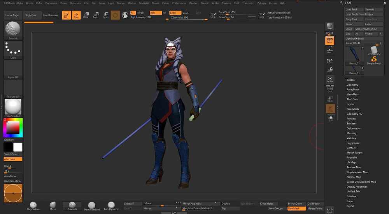Select the SimpleBrush tool
389x214 pixels.
[374, 60]
